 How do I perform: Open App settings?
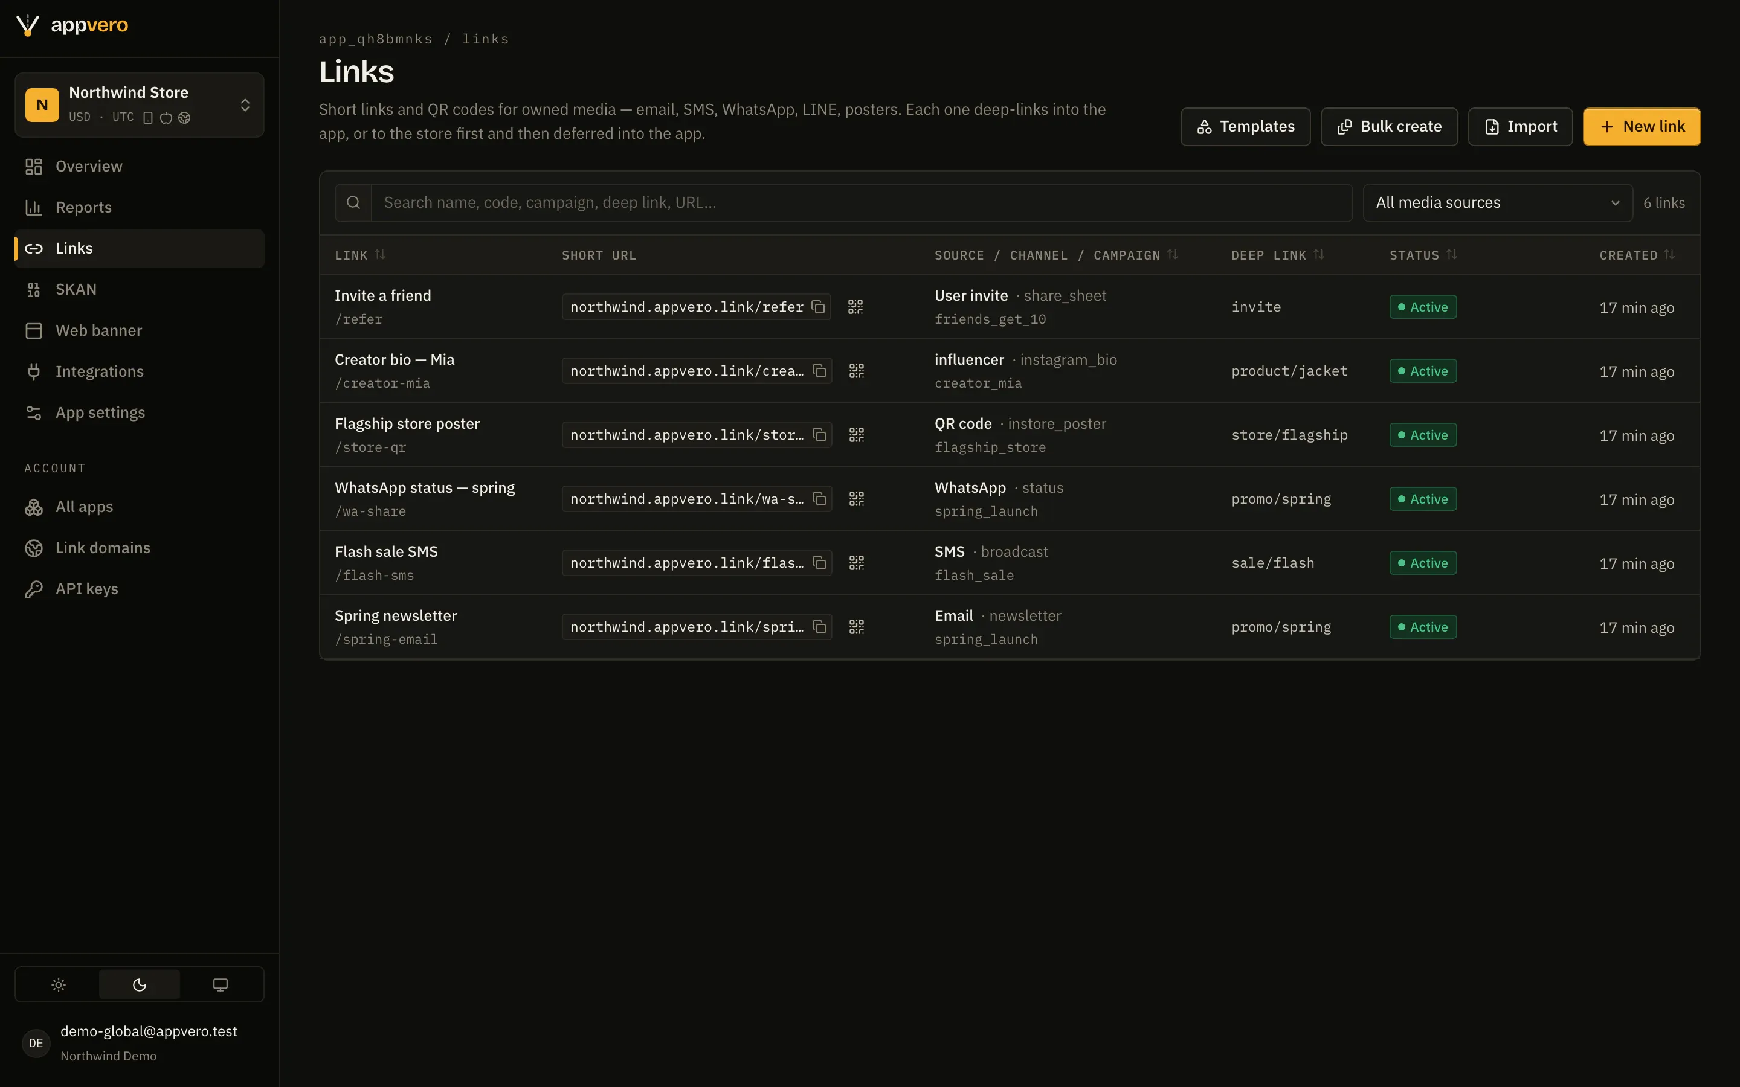(x=140, y=412)
